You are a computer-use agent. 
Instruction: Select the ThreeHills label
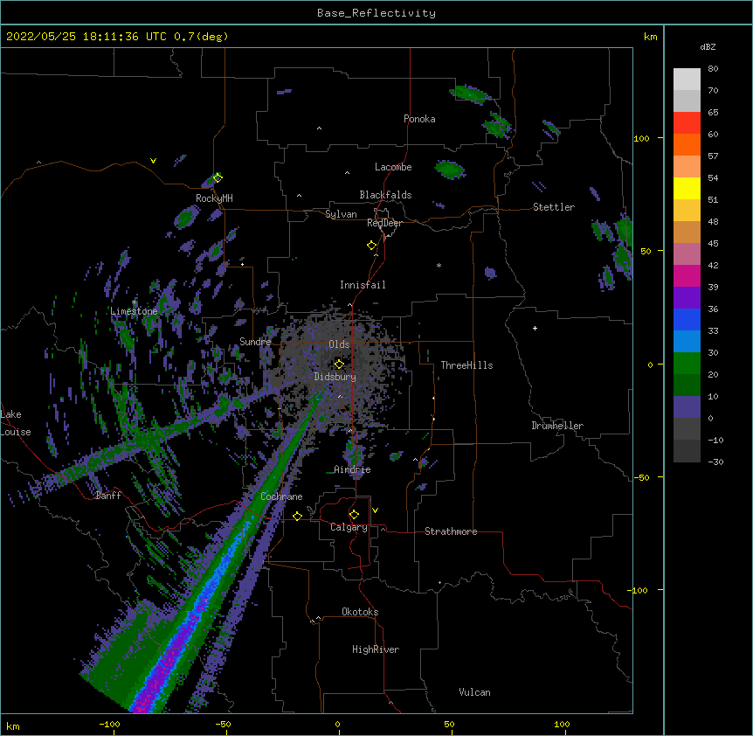(466, 365)
